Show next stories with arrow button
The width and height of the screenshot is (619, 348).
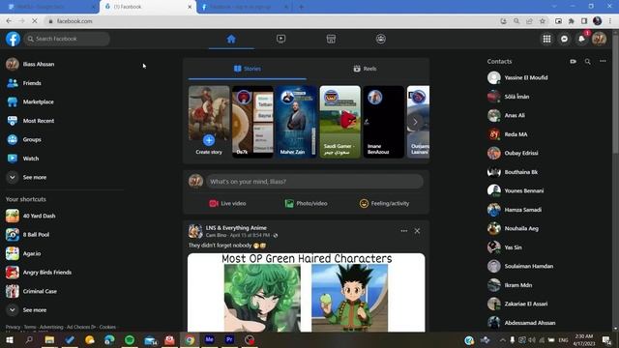[415, 122]
